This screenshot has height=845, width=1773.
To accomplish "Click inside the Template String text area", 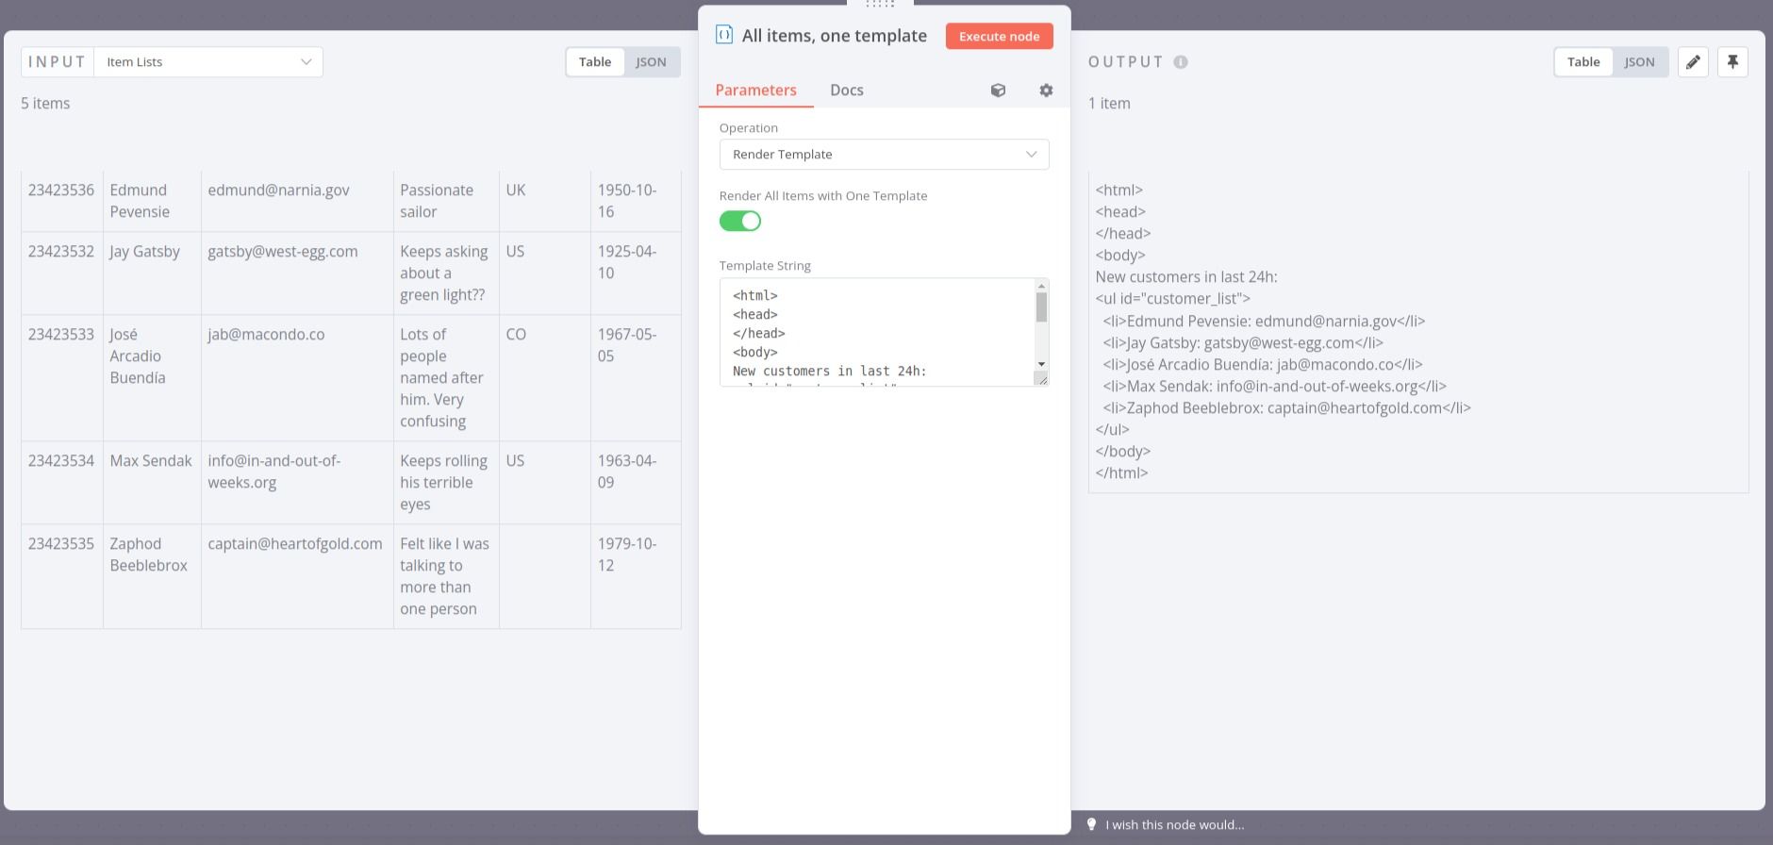I will pos(877,332).
